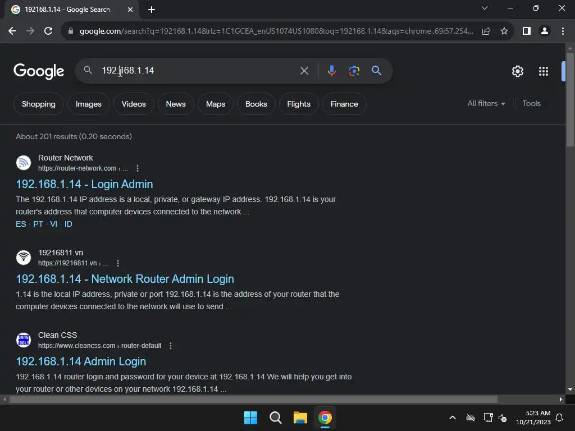Viewport: 575px width, 431px height.
Task: Open Chrome three-dot menu
Action: [563, 31]
